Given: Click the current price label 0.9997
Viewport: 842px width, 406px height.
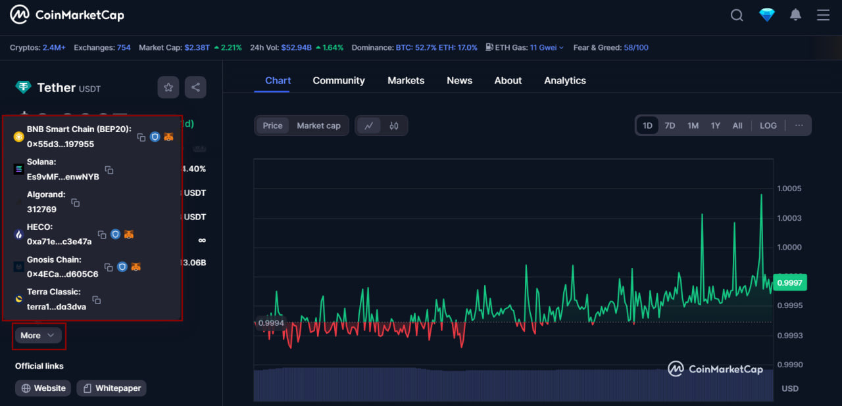Looking at the screenshot, I should click(789, 282).
